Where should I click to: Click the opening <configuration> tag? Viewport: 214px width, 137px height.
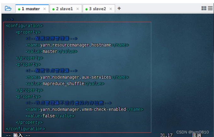[x=25, y=26]
